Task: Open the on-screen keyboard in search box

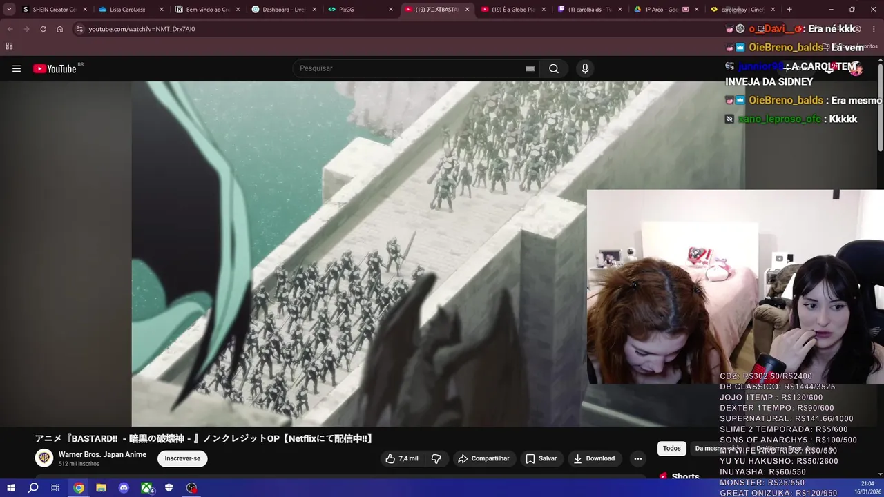Action: tap(530, 68)
